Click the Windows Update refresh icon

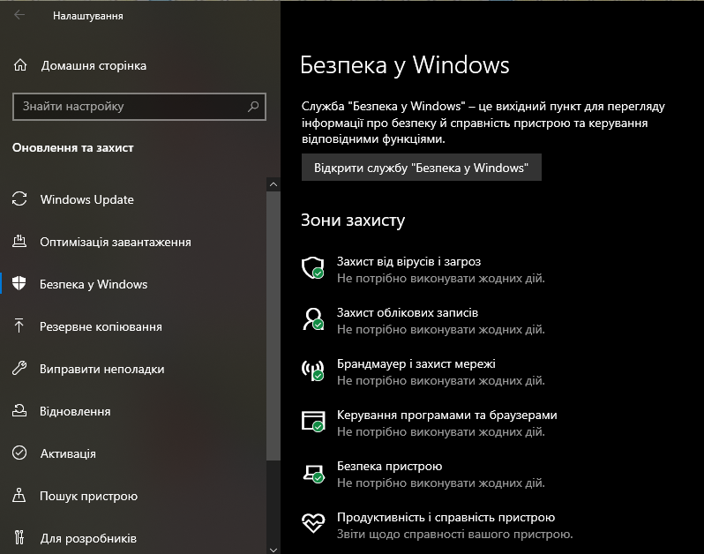(19, 198)
